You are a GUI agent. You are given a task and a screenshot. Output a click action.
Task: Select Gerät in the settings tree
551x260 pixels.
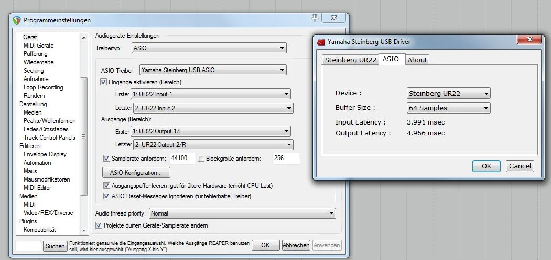tap(30, 37)
